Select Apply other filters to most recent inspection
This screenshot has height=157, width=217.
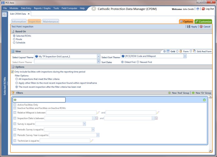coord(17,83)
